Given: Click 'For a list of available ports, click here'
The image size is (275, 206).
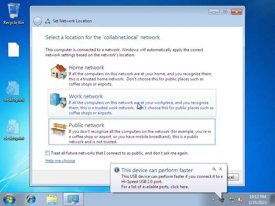Looking at the screenshot, I should click(x=155, y=187).
